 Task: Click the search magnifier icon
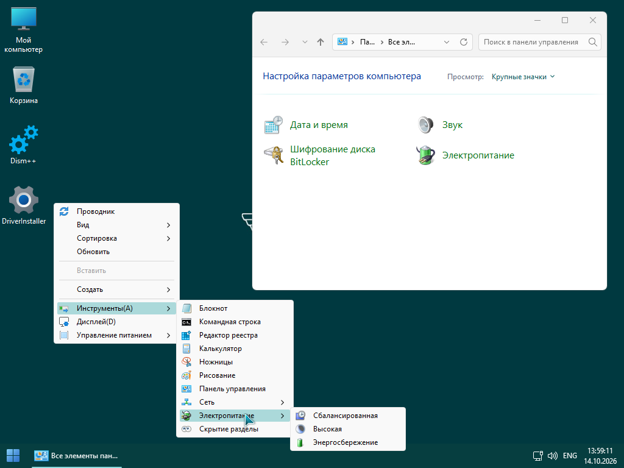[x=592, y=42]
